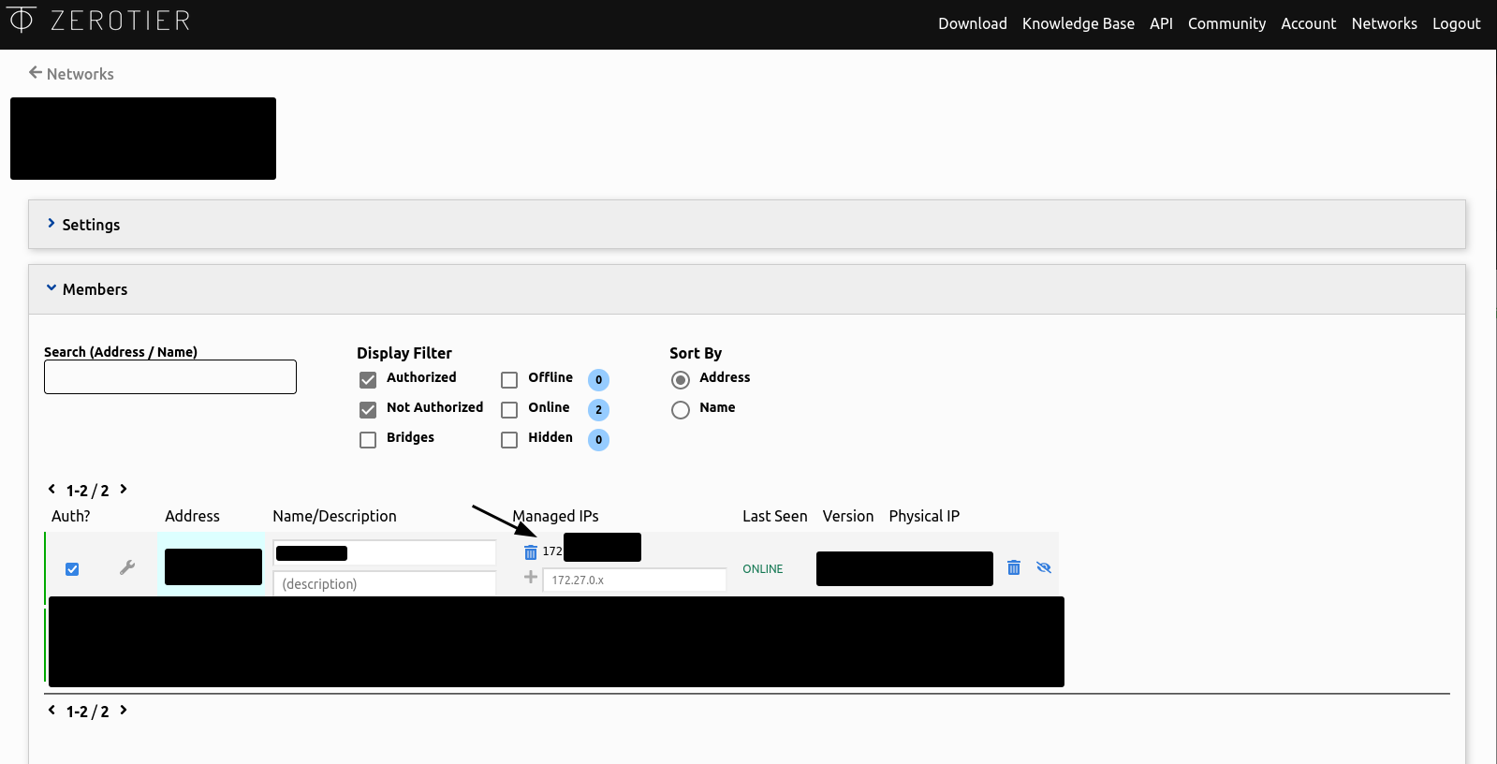This screenshot has height=764, width=1497.
Task: Click the Version column header
Action: click(x=847, y=516)
